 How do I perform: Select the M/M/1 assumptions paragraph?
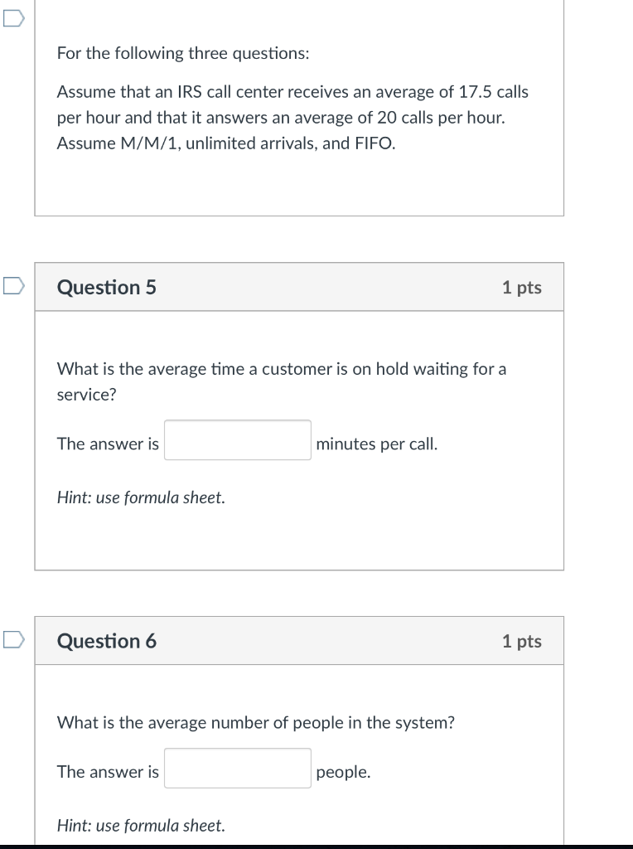(292, 117)
